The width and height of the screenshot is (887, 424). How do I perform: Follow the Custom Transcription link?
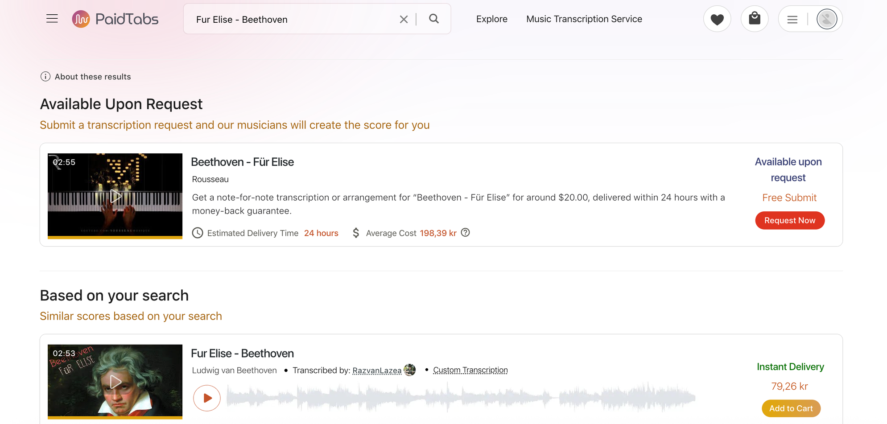[x=470, y=370]
